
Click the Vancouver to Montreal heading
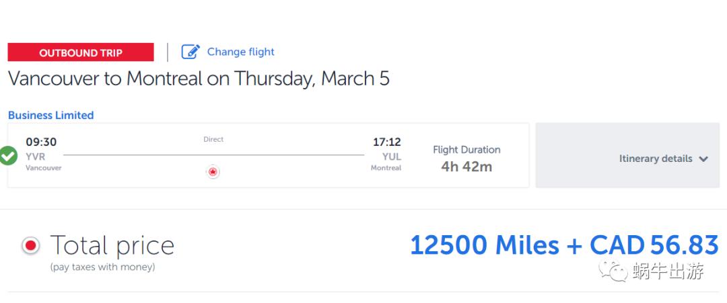tap(199, 79)
